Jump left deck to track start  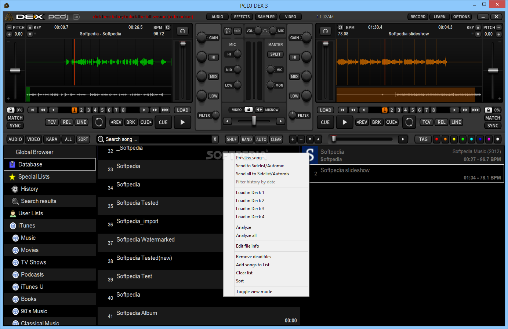tap(32, 110)
